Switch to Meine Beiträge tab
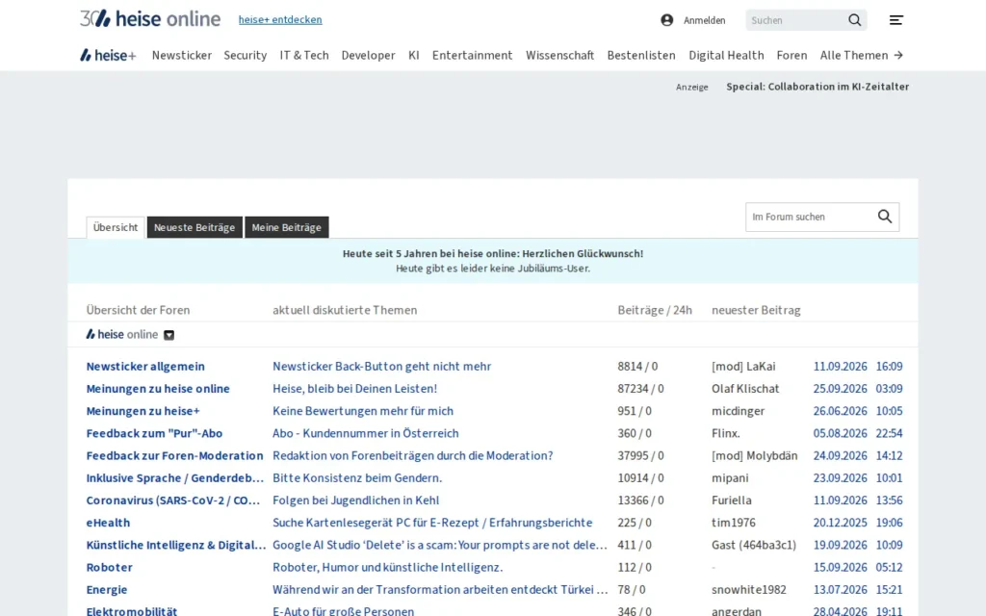The image size is (986, 616). pos(286,227)
